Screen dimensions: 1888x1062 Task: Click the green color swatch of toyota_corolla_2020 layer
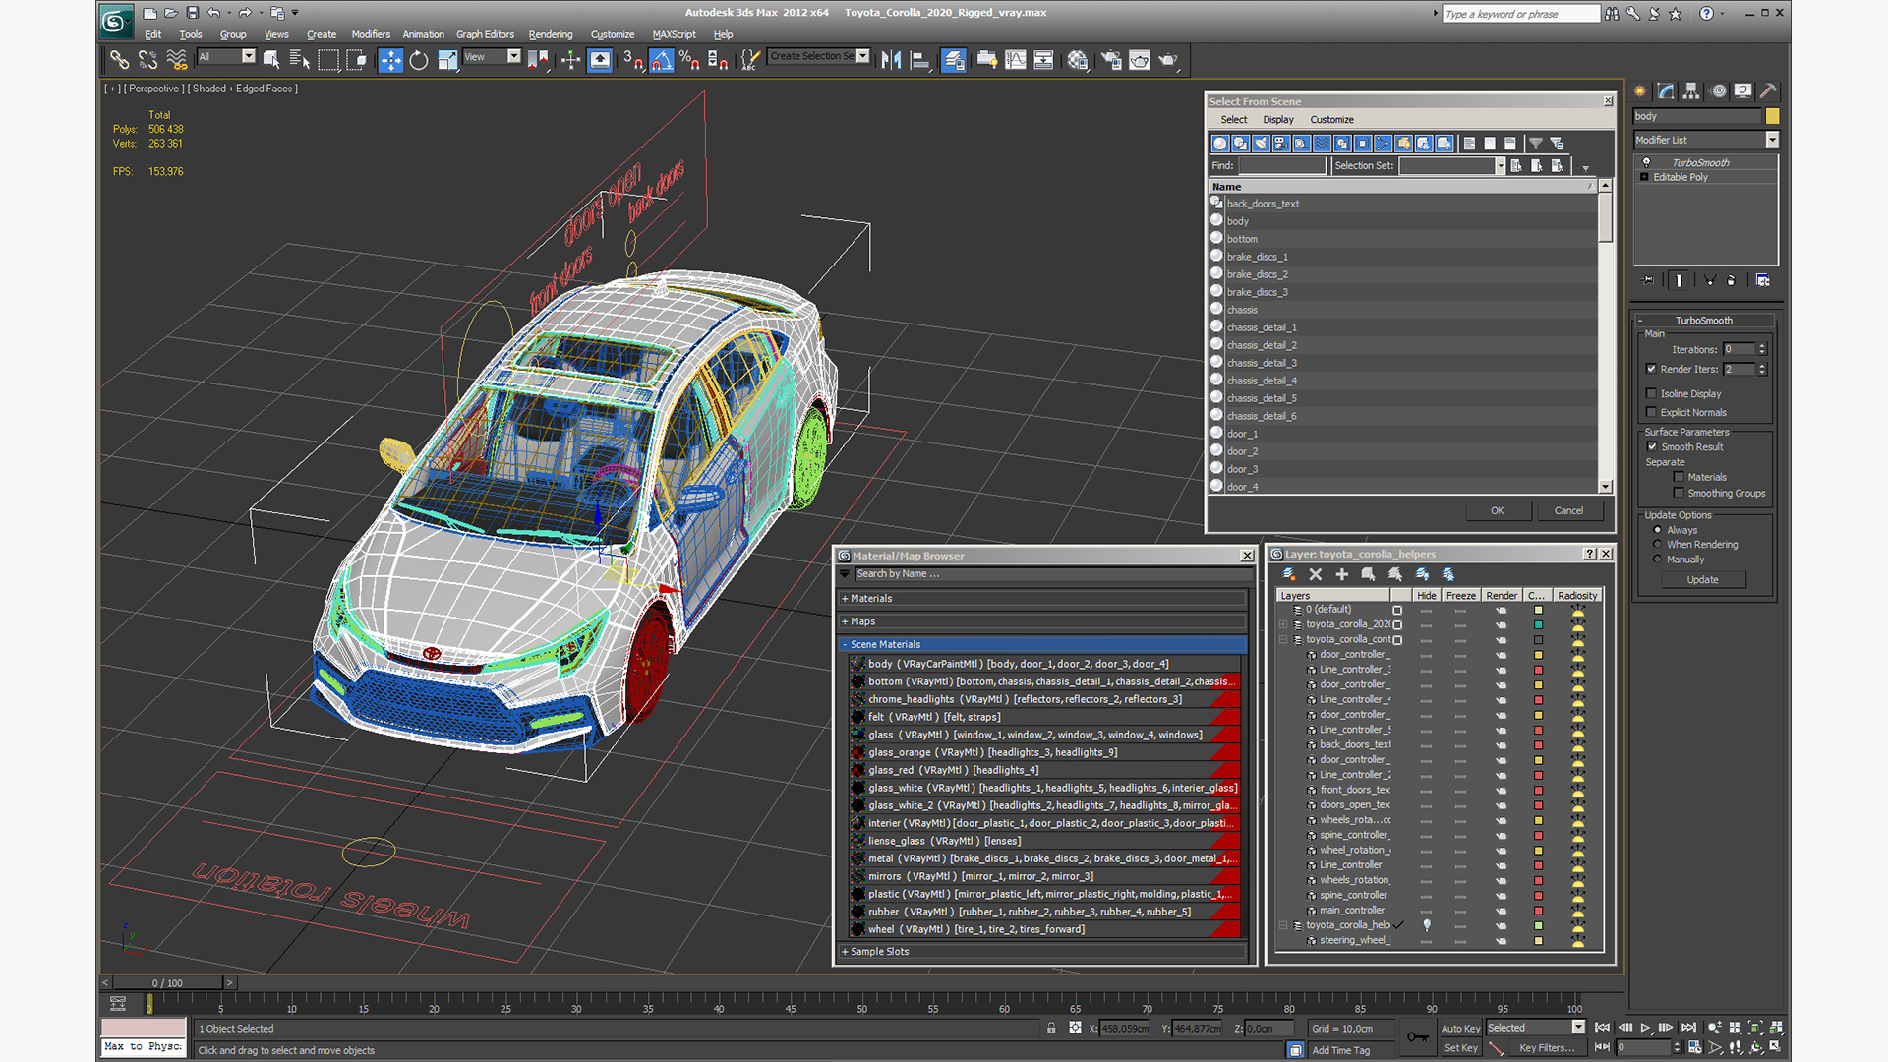click(x=1538, y=625)
